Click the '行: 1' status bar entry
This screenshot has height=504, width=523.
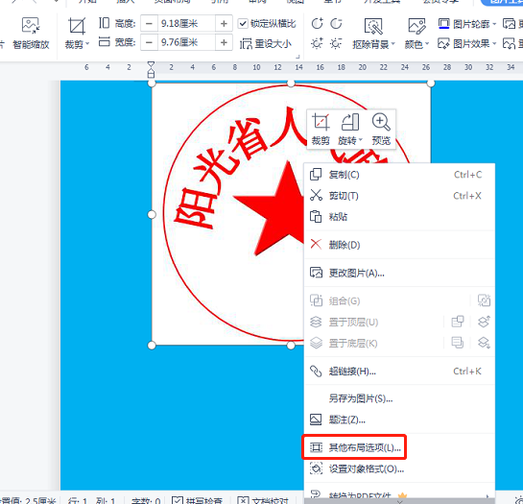pos(78,501)
